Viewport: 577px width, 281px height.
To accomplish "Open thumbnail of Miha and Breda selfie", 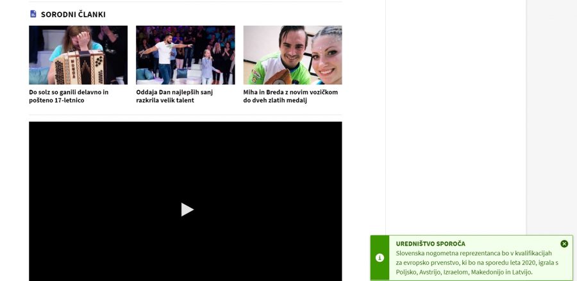I will point(292,55).
